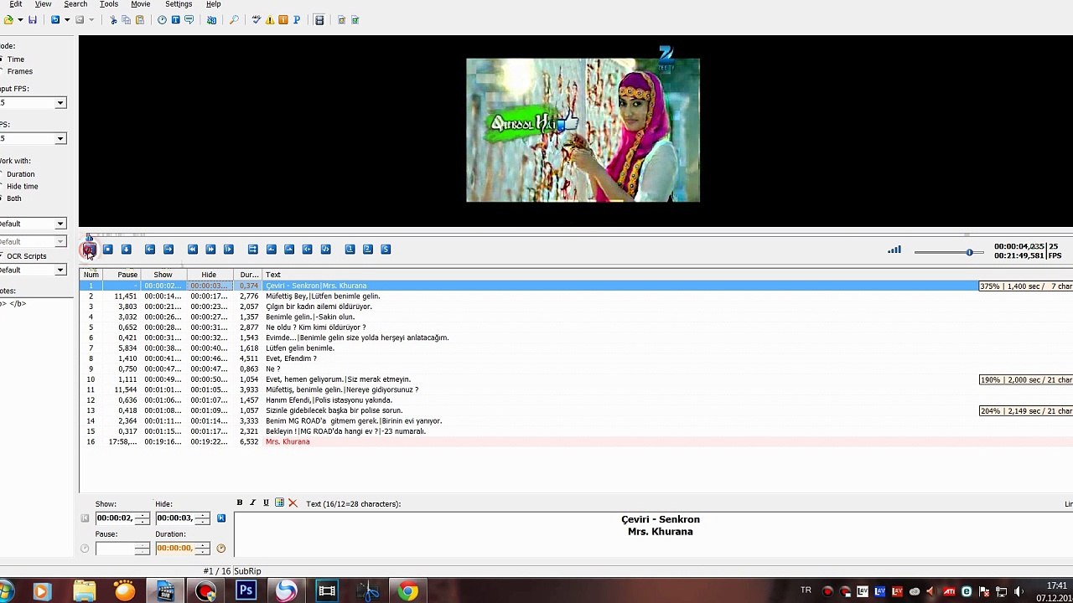Viewport: 1073px width, 603px height.
Task: Adjust the volume slider
Action: coord(950,252)
